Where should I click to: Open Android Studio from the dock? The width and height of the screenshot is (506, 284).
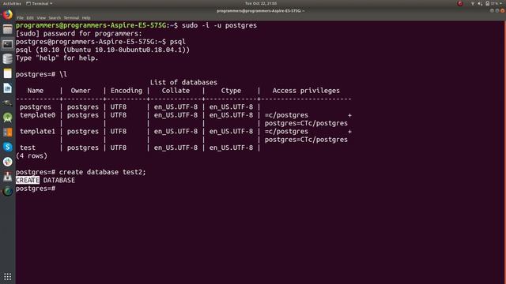point(7,118)
